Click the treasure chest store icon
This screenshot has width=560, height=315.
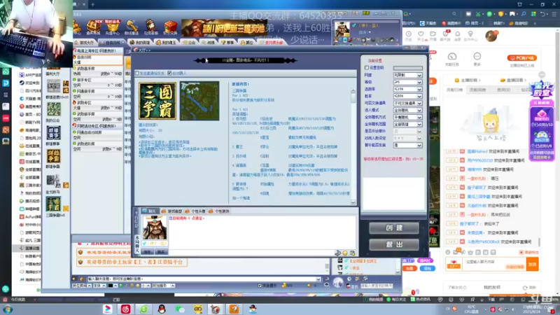pos(94,27)
